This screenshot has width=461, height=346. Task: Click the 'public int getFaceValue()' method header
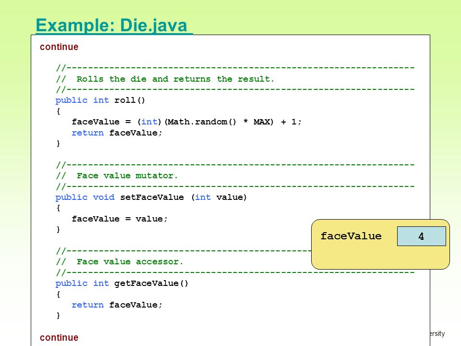pyautogui.click(x=121, y=284)
